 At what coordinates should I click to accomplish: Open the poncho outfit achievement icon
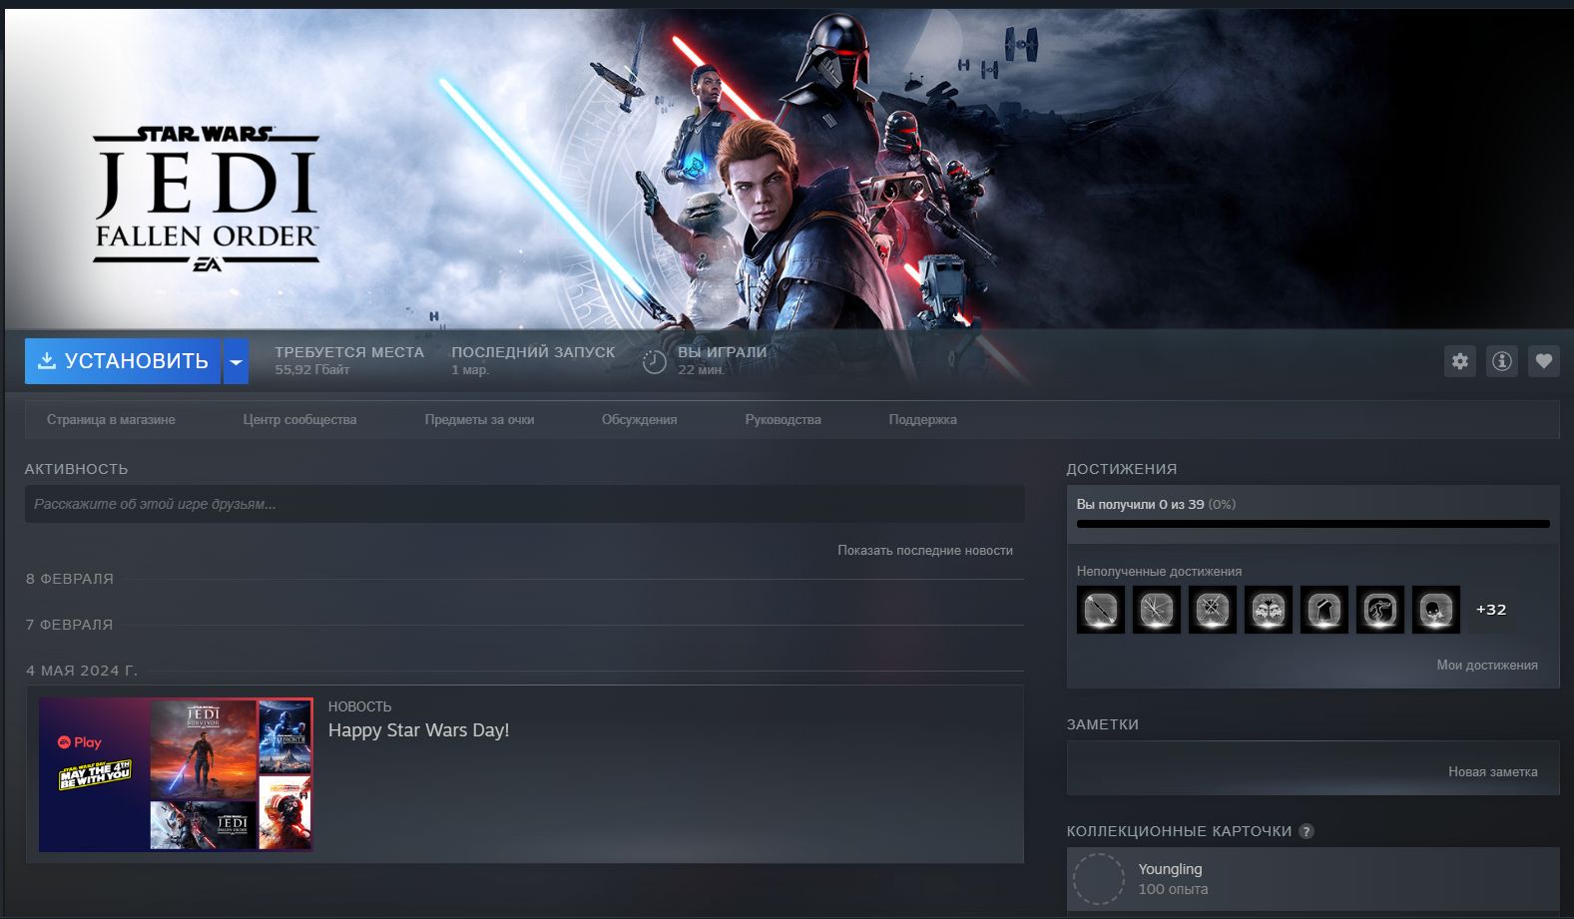pyautogui.click(x=1324, y=610)
